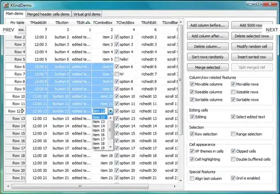The image size is (280, 194).
Task: Toggle Sortable columns checkbox
Action: [192, 99]
